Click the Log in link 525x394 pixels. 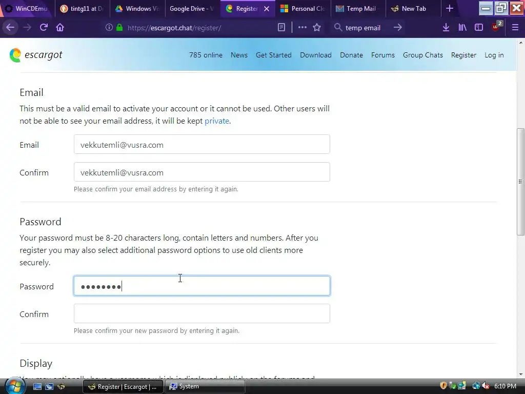tap(494, 55)
